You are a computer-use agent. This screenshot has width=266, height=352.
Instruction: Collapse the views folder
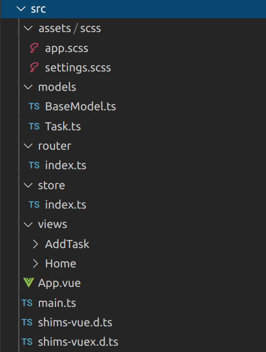click(x=29, y=224)
